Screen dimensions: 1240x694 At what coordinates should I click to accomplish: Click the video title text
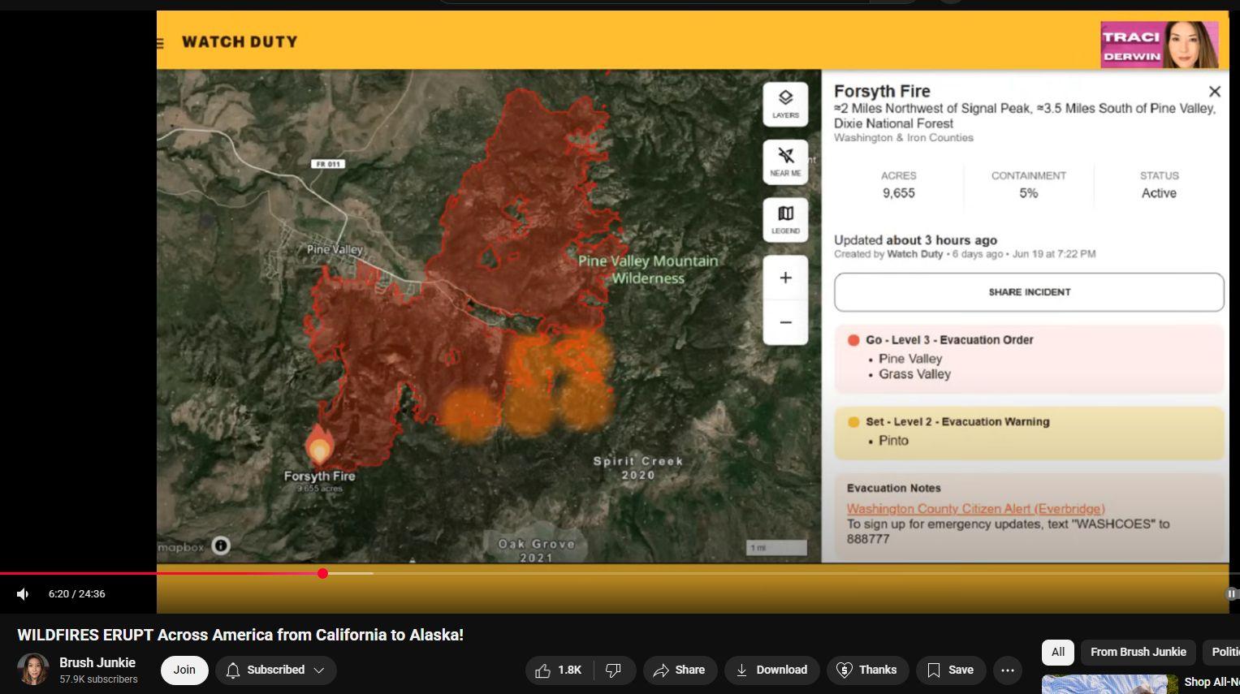point(240,636)
